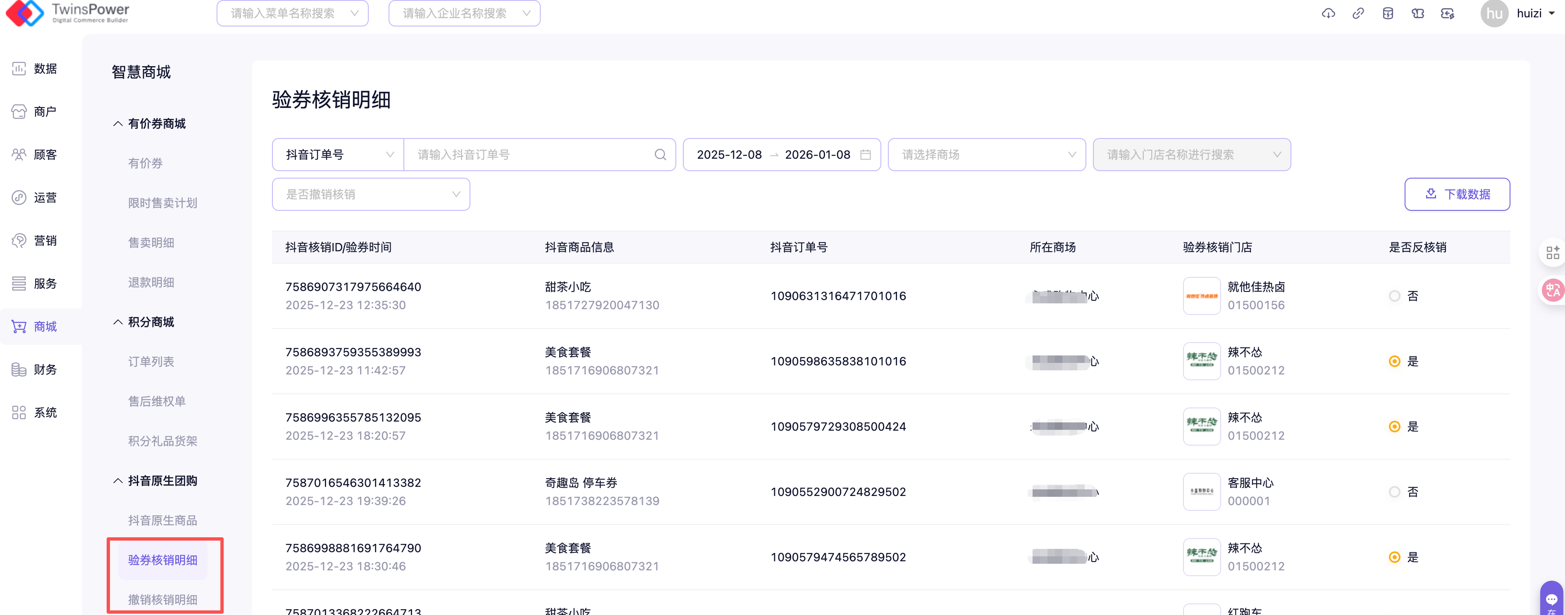Select 否 radio for 就他佳热卤 row

pyautogui.click(x=1394, y=296)
